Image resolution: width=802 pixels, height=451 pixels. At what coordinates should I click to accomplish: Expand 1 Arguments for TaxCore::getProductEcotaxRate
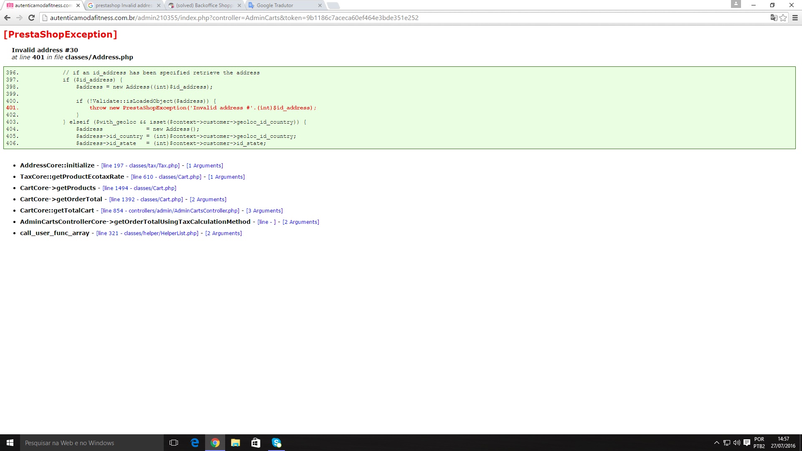pyautogui.click(x=226, y=177)
